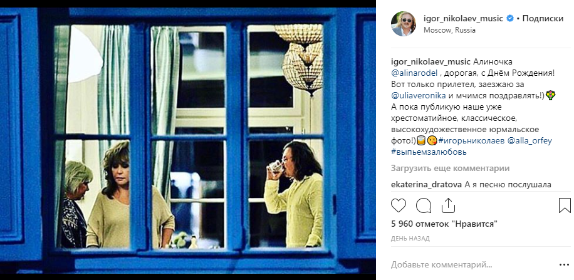Save the post with the bookmark icon
Image resolution: width=574 pixels, height=280 pixels.
click(565, 205)
